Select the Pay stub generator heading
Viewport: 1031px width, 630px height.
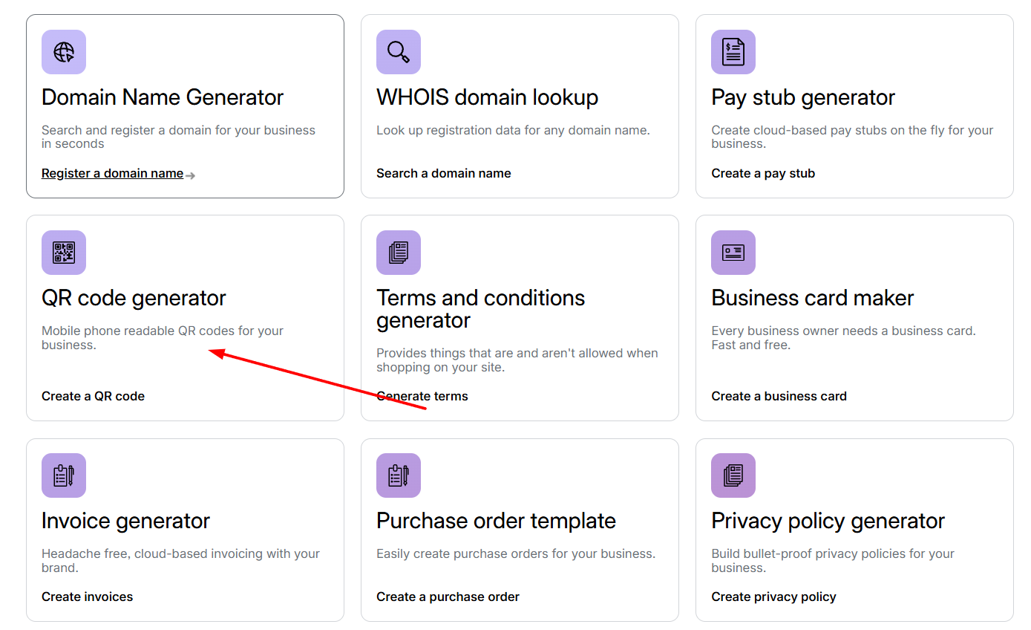click(x=803, y=97)
